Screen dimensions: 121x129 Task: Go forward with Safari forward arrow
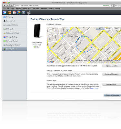7,5
